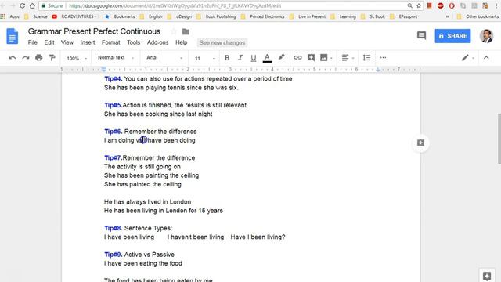Viewport: 501px width, 282px height.
Task: Open the font size 11 dropdown
Action: pos(204,58)
